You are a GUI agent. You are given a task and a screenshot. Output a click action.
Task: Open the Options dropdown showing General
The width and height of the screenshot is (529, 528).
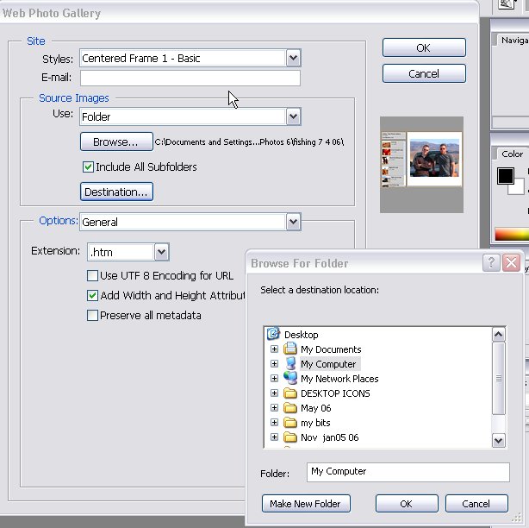coord(294,222)
